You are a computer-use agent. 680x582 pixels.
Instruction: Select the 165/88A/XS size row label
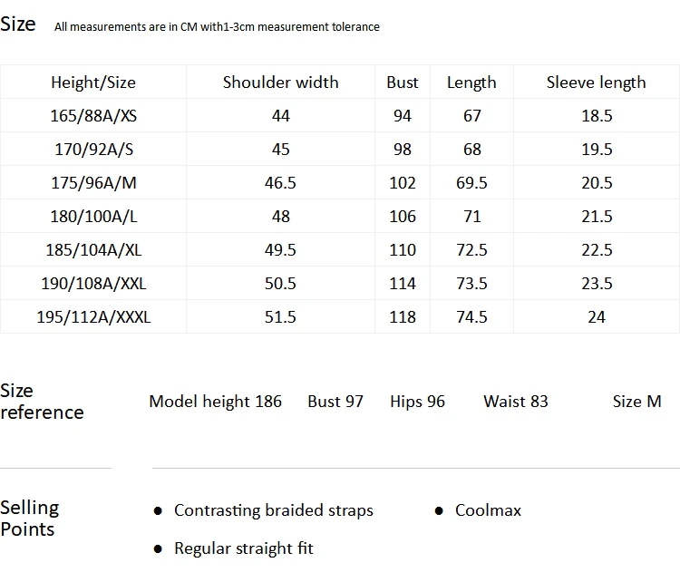(x=93, y=116)
